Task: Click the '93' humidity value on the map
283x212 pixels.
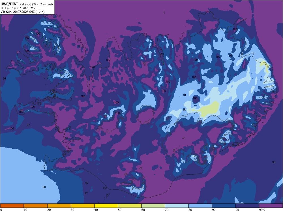Action: click(x=231, y=55)
